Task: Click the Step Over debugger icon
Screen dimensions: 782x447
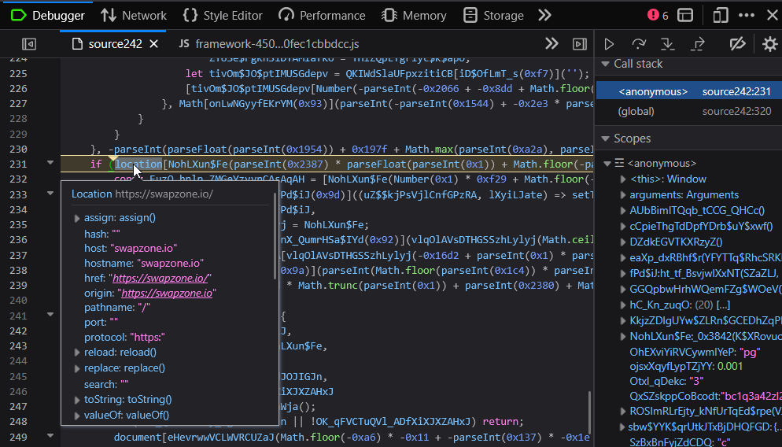Action: (639, 44)
